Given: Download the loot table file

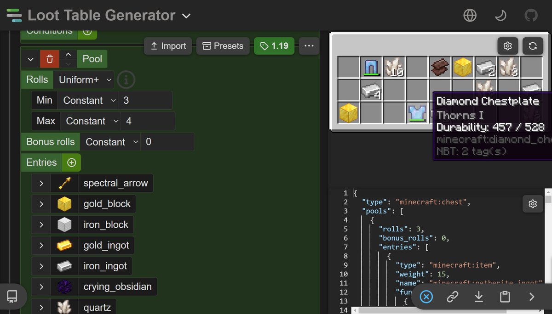Looking at the screenshot, I should (x=478, y=297).
